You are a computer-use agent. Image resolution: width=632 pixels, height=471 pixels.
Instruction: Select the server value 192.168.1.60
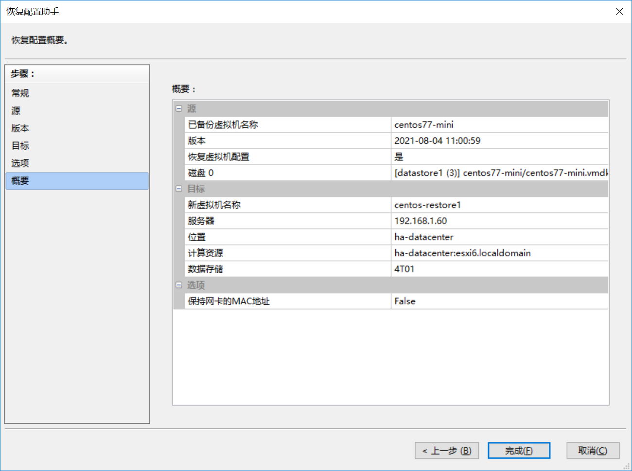[421, 221]
